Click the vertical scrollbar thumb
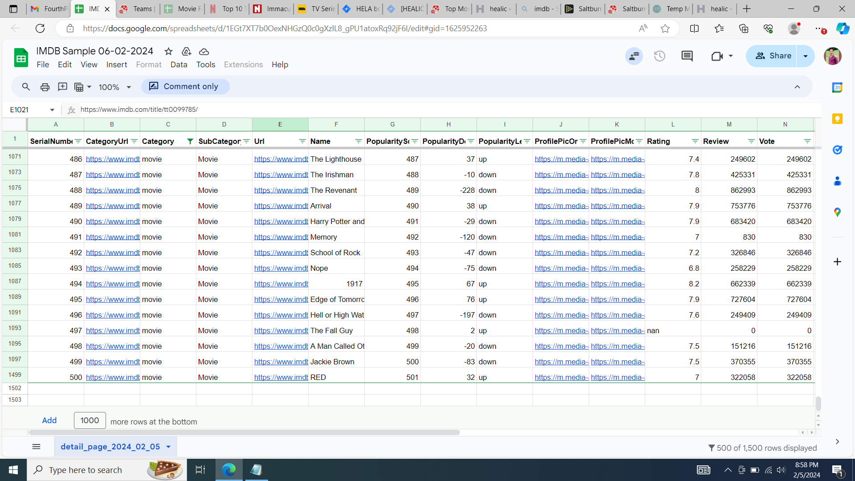855x481 pixels. coord(818,404)
